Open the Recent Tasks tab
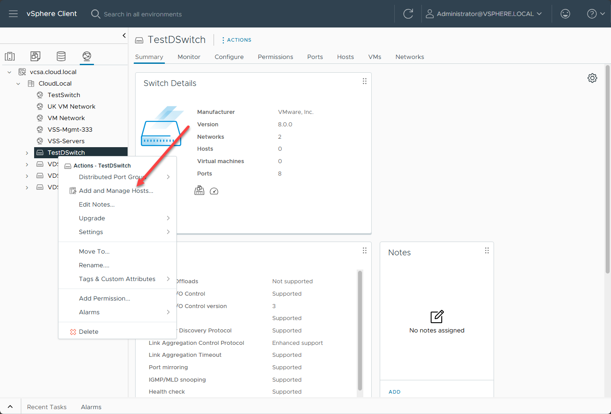The image size is (611, 414). coord(47,407)
